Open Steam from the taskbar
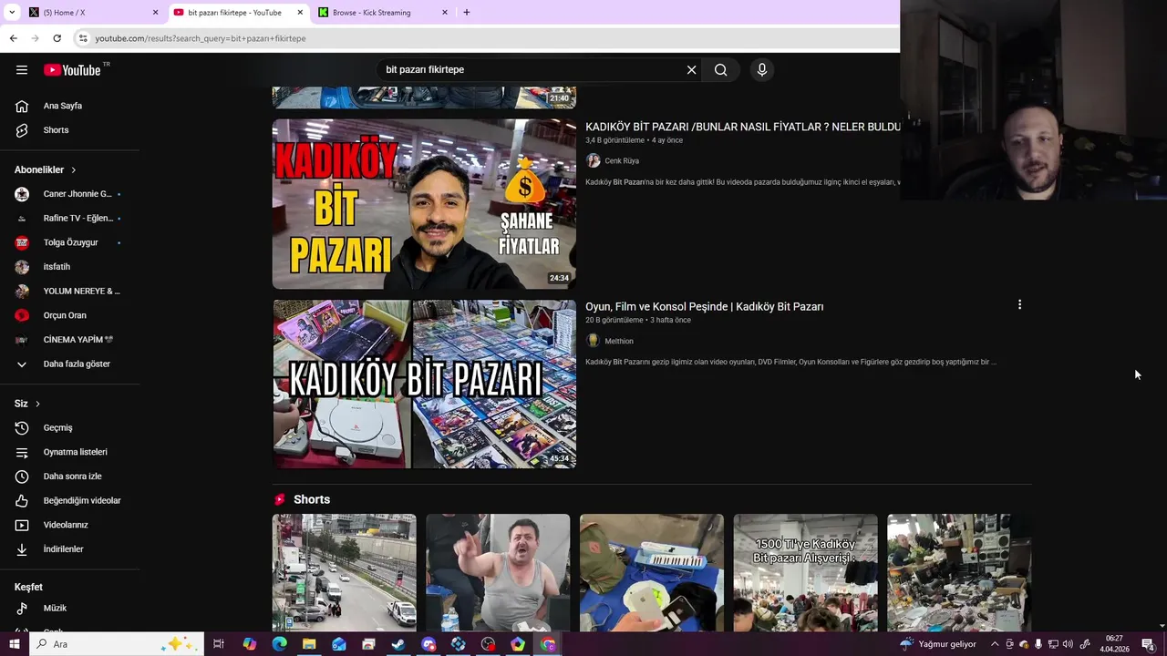The height and width of the screenshot is (656, 1167). tap(398, 644)
